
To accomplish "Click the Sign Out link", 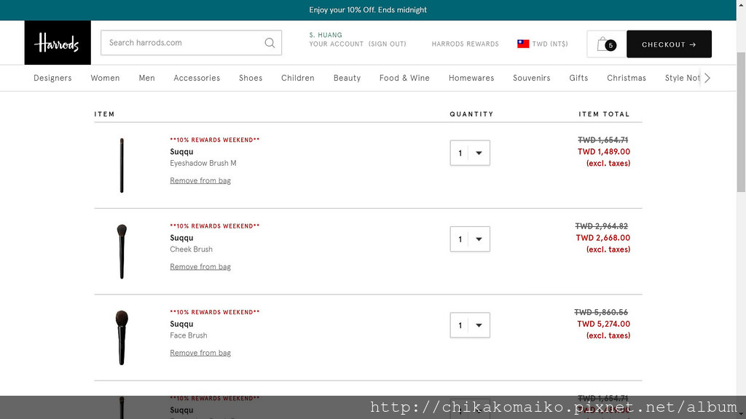I will click(x=388, y=44).
